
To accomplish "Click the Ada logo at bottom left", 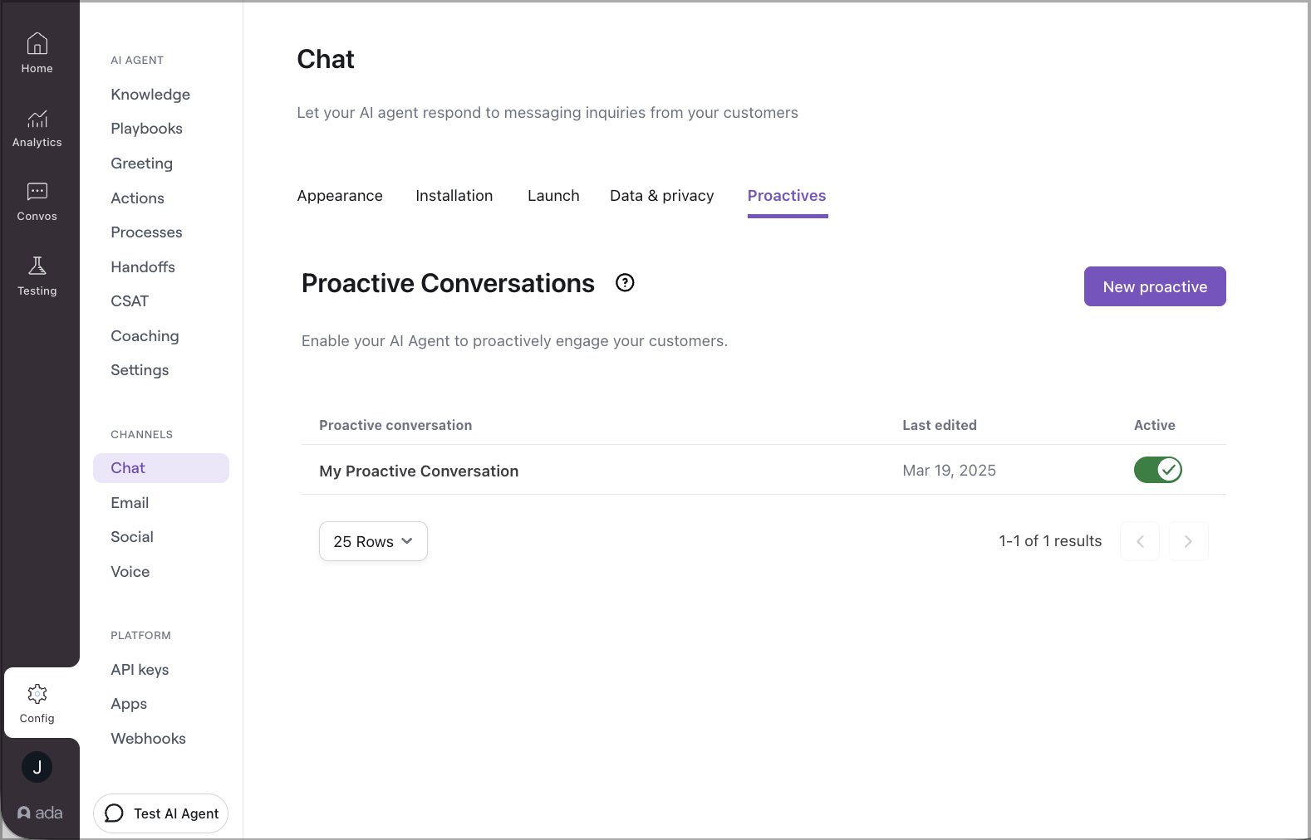I will (x=39, y=813).
